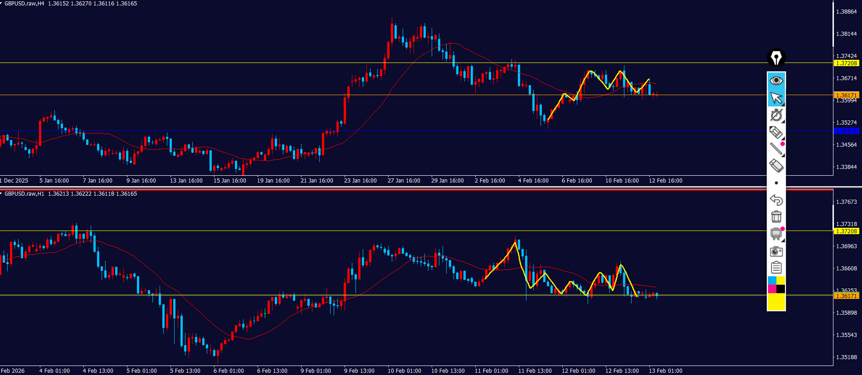
Task: Pick the cyan color swatch
Action: point(772,281)
